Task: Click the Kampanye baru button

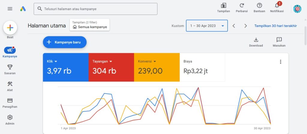Action: (65, 42)
